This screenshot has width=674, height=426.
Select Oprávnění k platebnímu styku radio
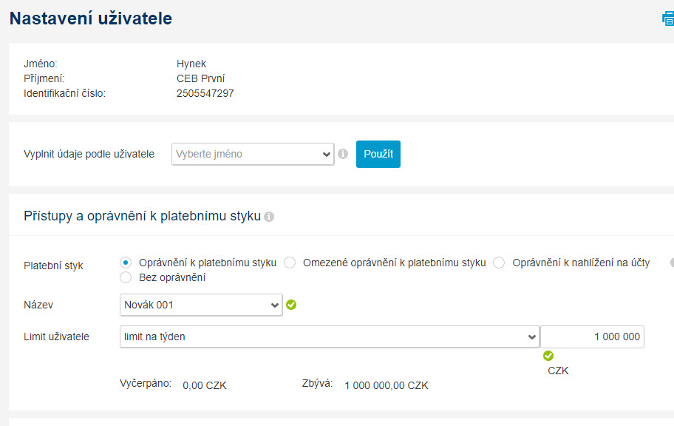coord(126,263)
